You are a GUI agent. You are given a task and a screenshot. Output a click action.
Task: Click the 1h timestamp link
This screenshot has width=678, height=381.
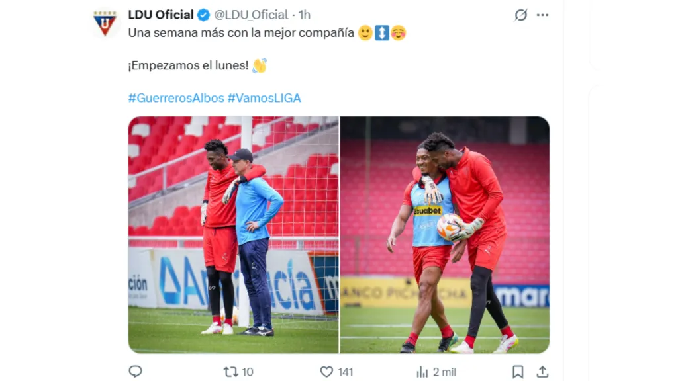305,15
